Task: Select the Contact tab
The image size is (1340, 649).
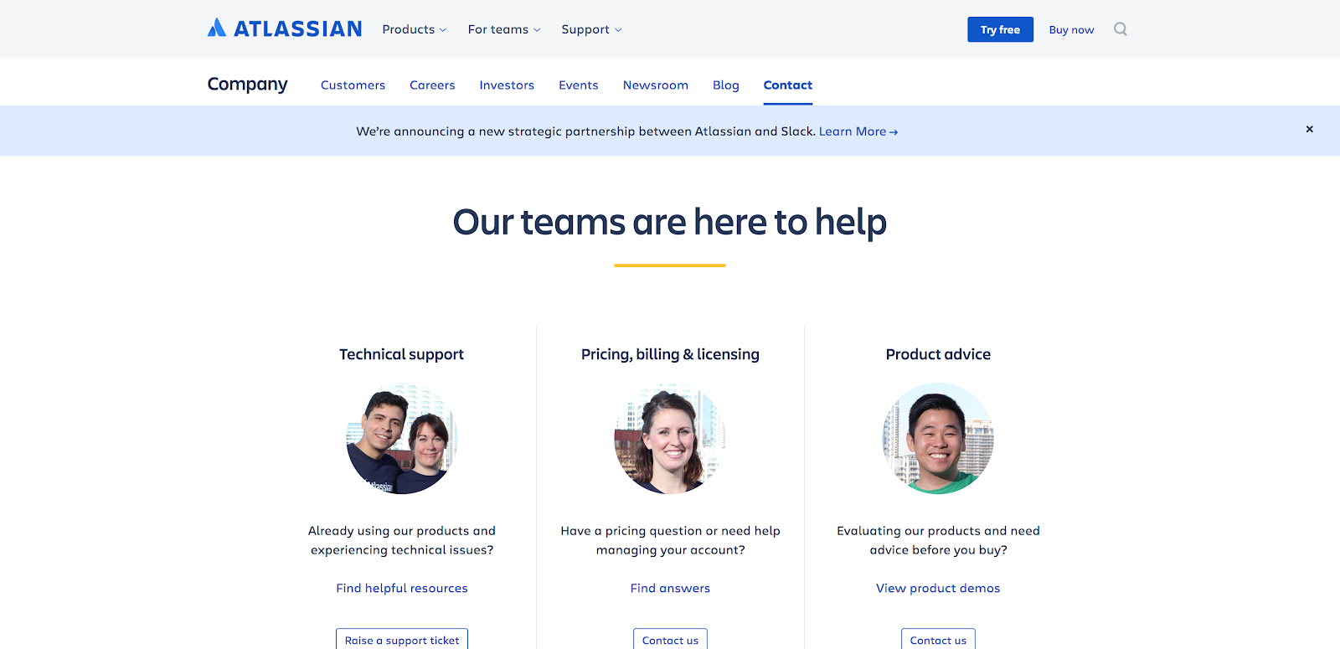Action: (x=787, y=85)
